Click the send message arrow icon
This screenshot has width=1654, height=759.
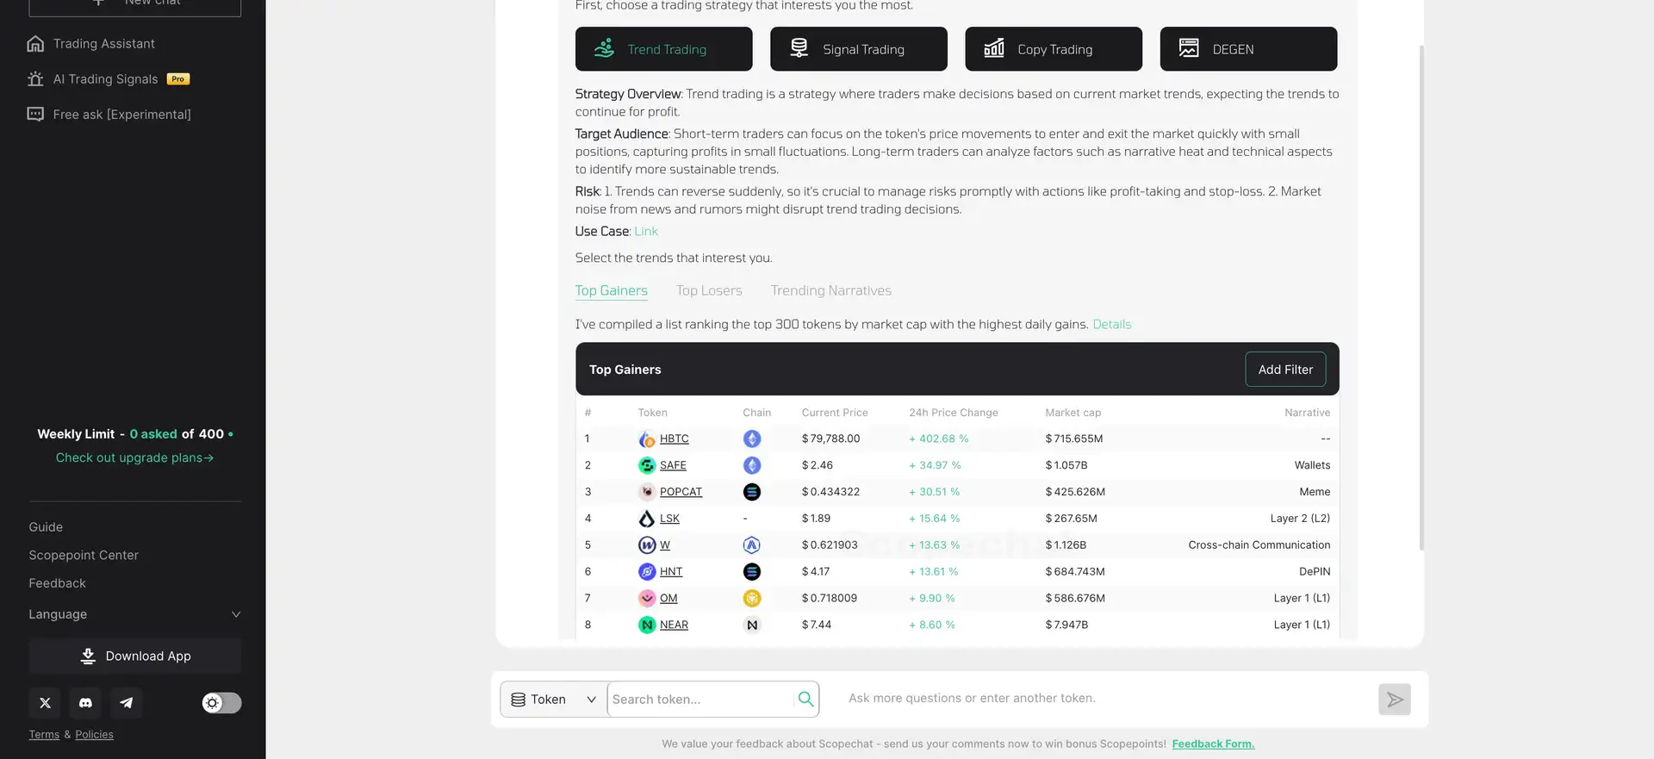(x=1394, y=700)
